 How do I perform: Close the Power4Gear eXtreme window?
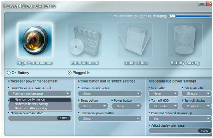coord(210,4)
